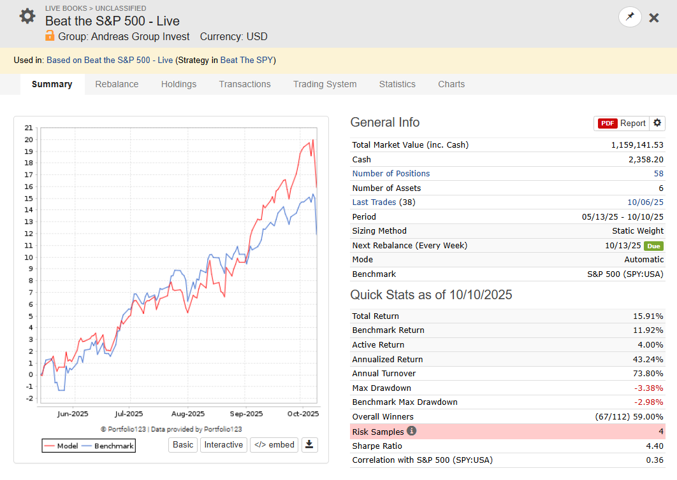Select the Basic chart button

pyautogui.click(x=183, y=444)
